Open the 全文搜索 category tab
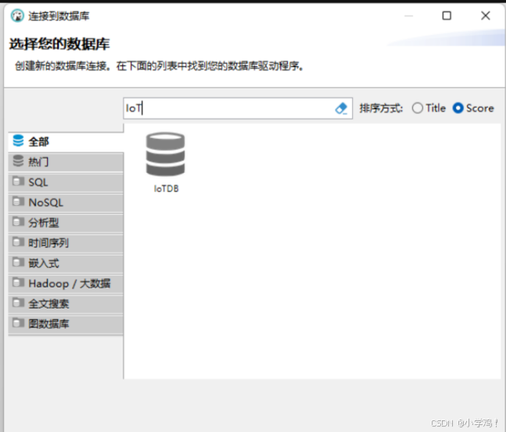This screenshot has width=506, height=432. coord(66,304)
